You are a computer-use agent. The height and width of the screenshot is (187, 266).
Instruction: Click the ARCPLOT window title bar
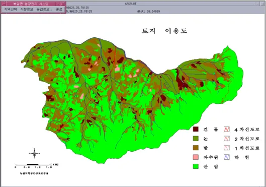pyautogui.click(x=131, y=4)
